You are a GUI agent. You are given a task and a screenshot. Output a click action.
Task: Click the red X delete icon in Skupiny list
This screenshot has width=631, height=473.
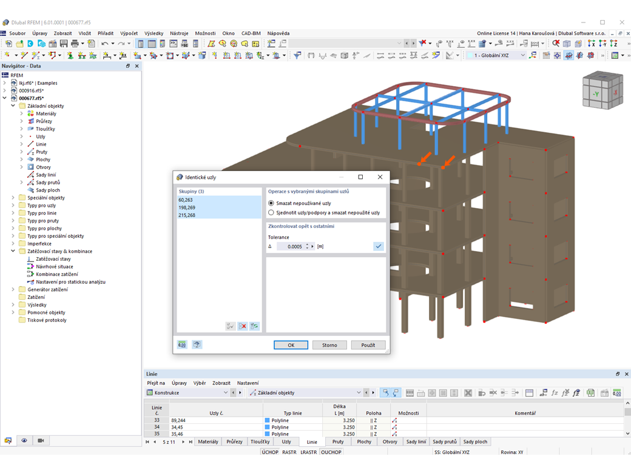pyautogui.click(x=242, y=326)
